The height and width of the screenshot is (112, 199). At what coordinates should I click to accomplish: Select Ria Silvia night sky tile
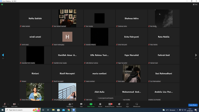click(164, 18)
